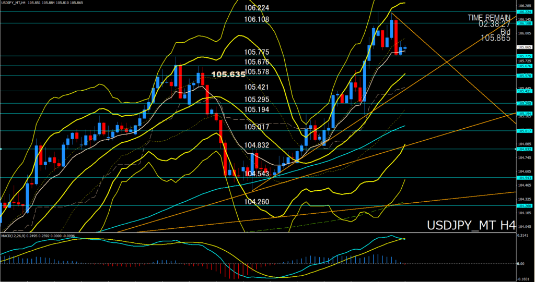
Task: Click the 106.285 tick on price axis
Action: pos(524,6)
